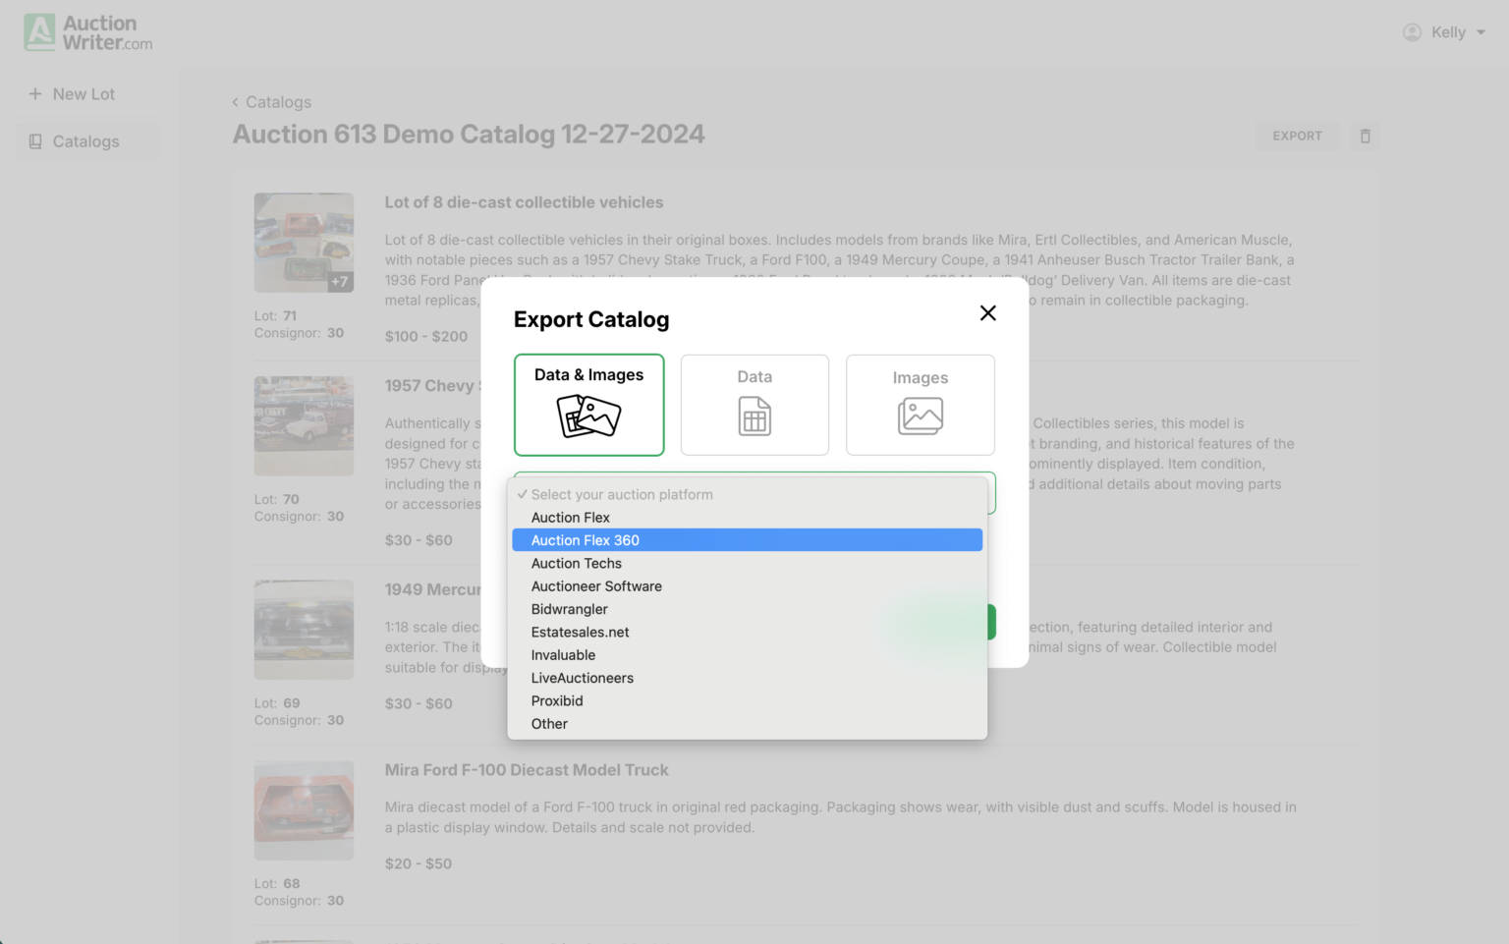
Task: Choose the Images picture export icon
Action: click(x=920, y=416)
